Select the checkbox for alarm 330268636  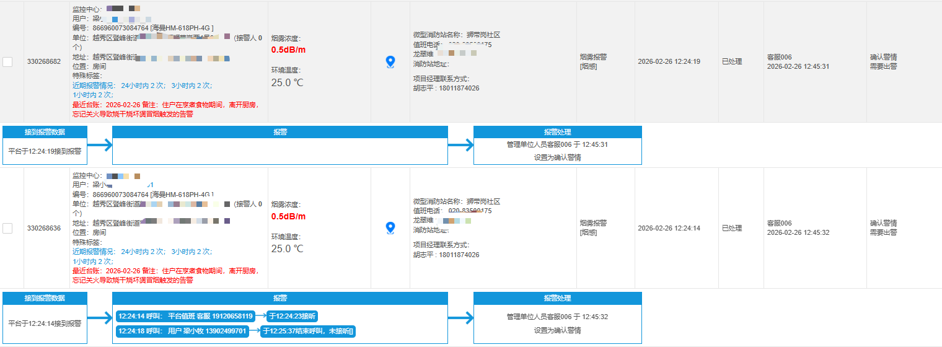(7, 228)
